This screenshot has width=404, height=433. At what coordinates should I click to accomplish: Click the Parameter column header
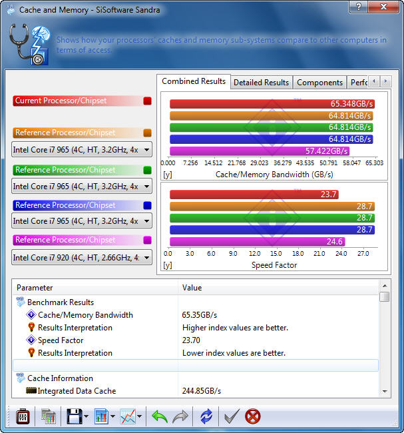pyautogui.click(x=95, y=288)
